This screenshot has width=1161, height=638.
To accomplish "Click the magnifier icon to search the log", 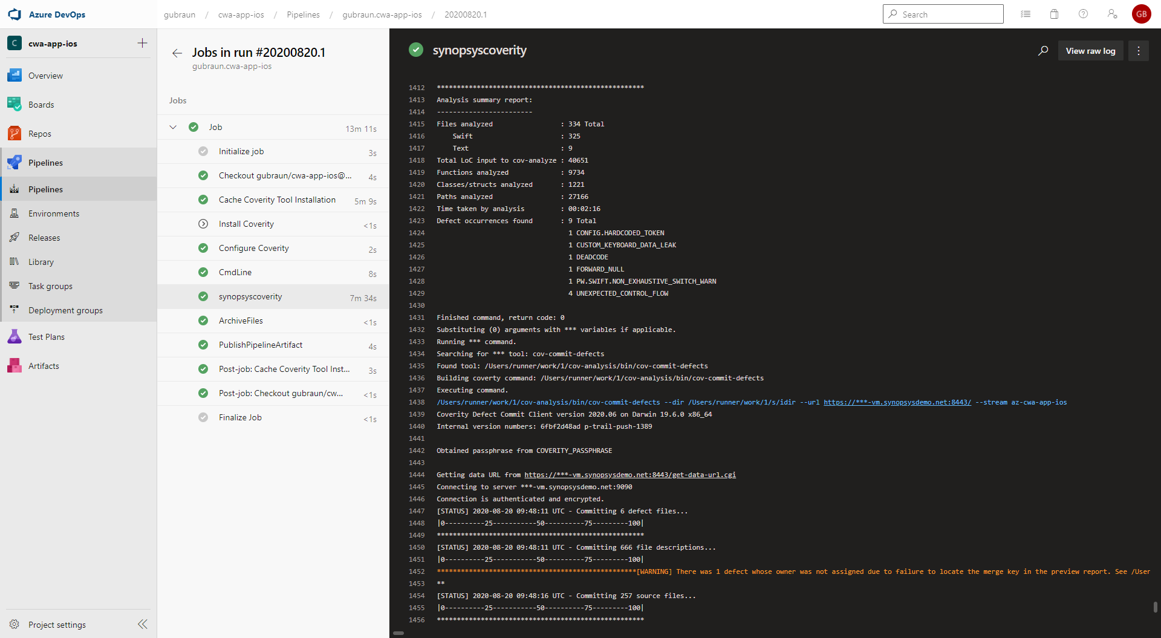I will pyautogui.click(x=1043, y=51).
